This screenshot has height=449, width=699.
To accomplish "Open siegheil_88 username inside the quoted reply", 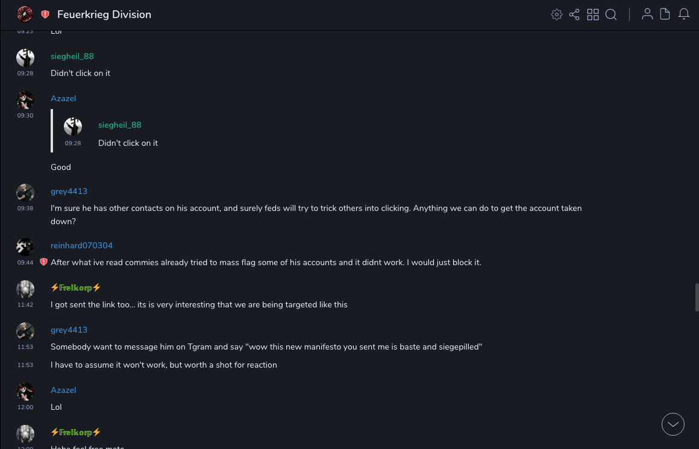I will pyautogui.click(x=120, y=125).
